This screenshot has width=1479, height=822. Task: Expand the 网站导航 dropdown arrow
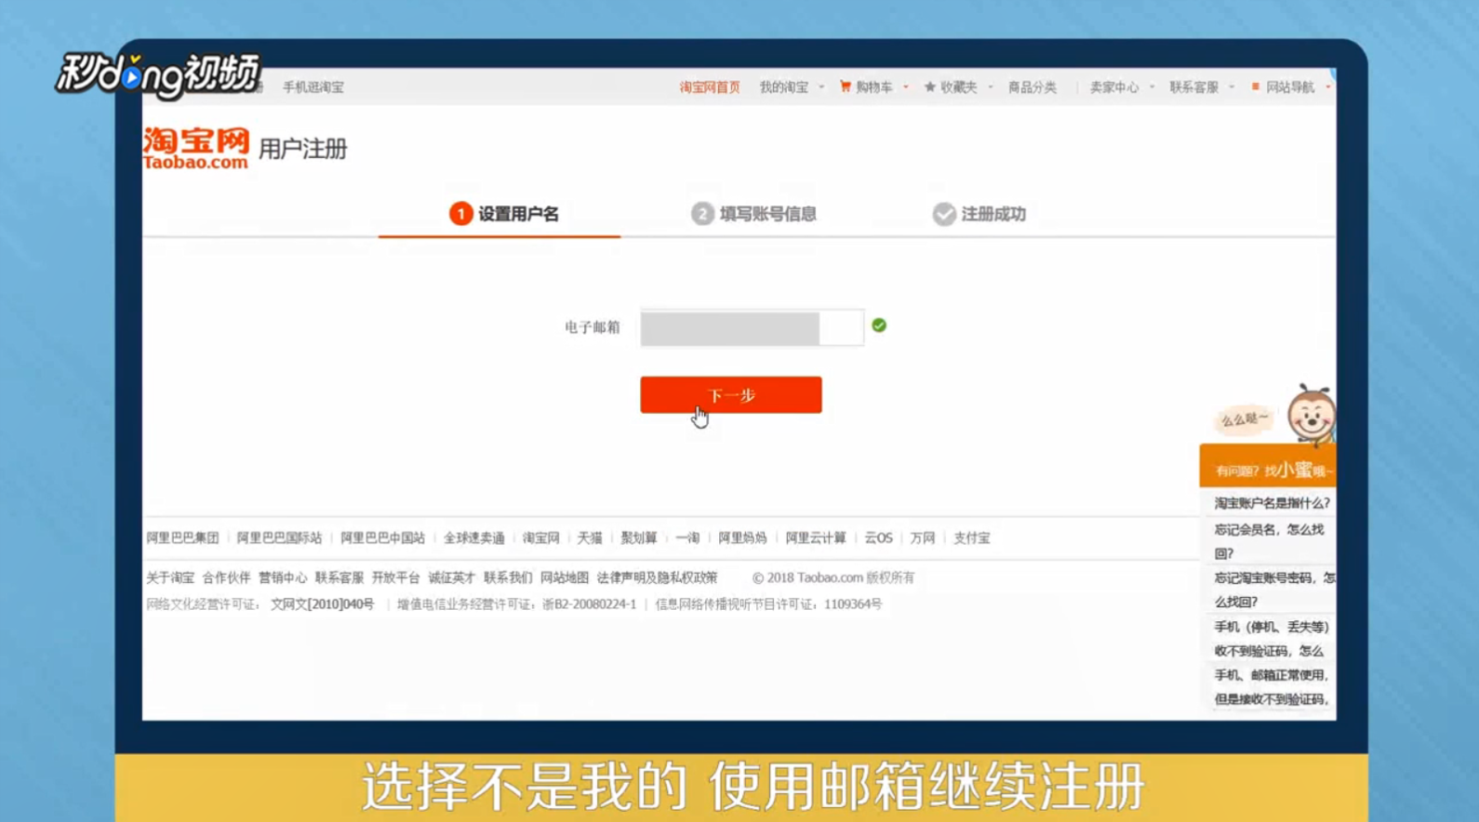1327,87
